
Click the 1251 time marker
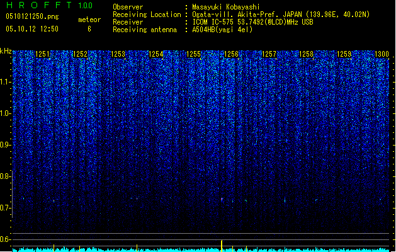42,54
